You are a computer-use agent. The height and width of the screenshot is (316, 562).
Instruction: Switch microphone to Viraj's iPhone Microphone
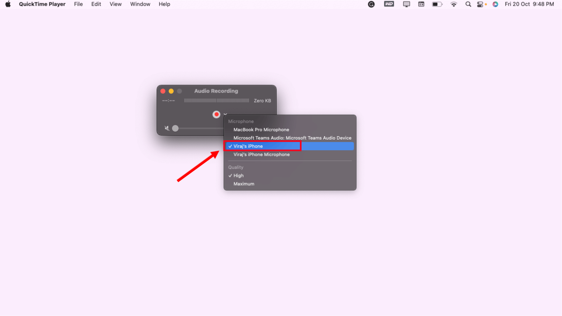(x=262, y=154)
